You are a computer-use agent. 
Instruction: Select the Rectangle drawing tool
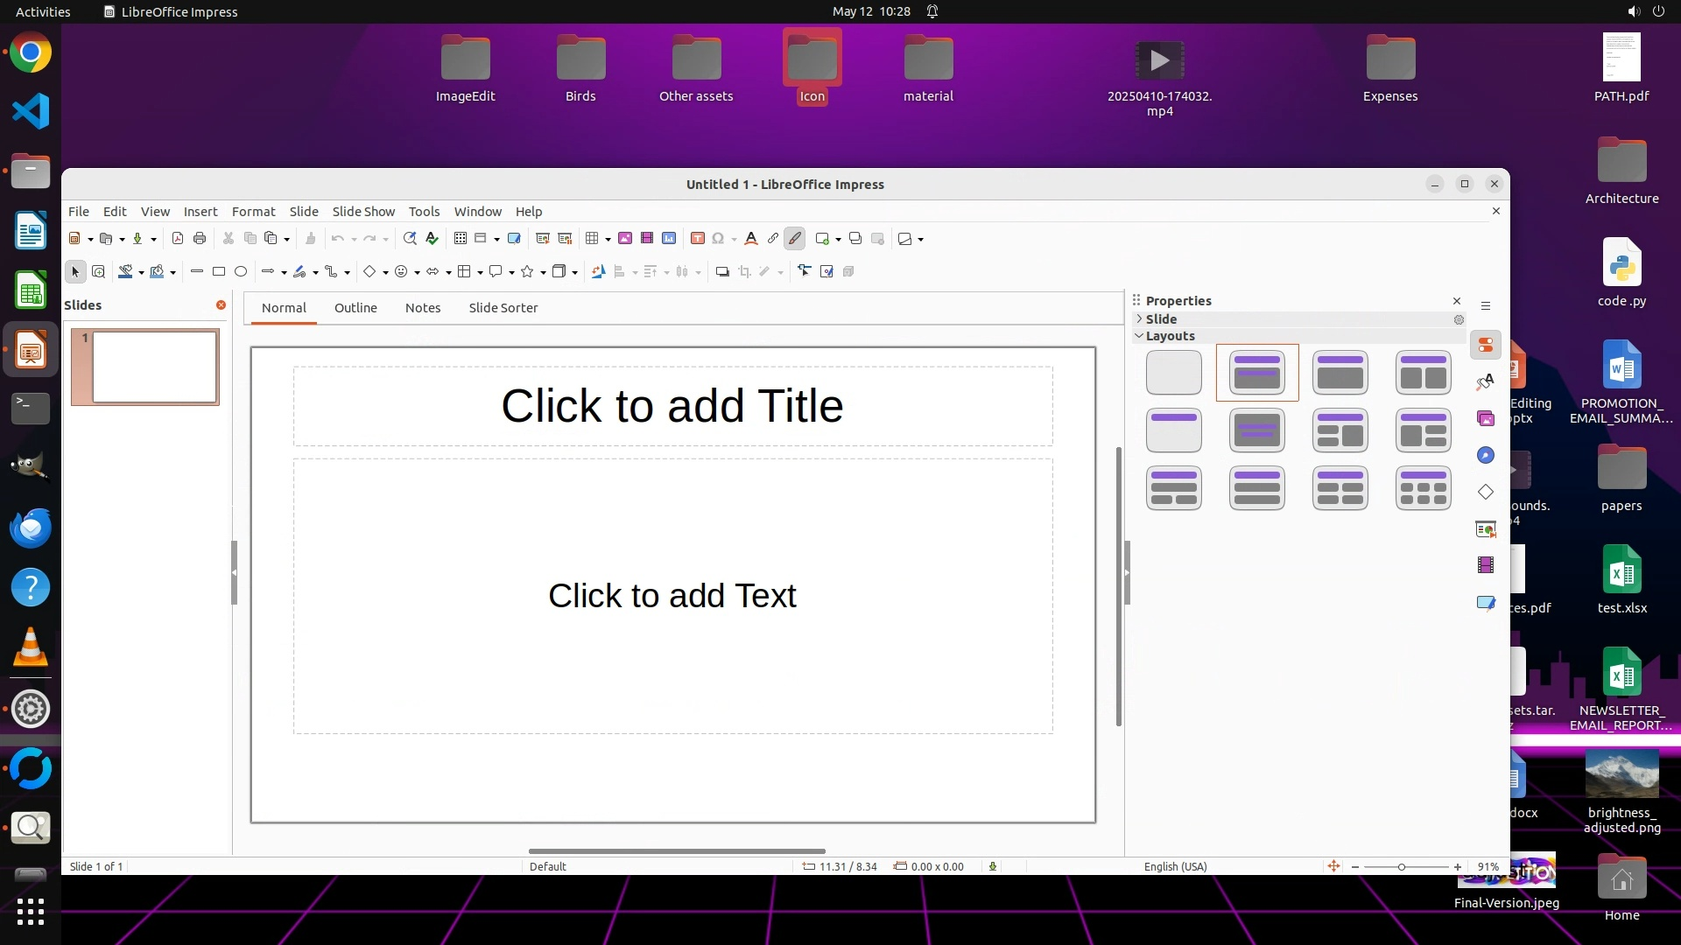point(219,271)
